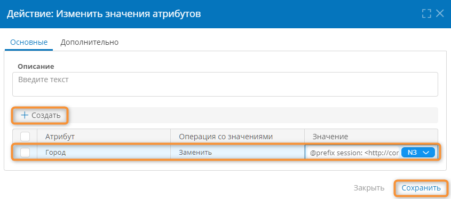Tick the select-all checkbox in the table header
Image resolution: width=451 pixels, height=199 pixels.
pyautogui.click(x=25, y=137)
